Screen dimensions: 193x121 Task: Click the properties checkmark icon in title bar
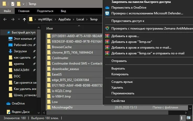point(13,4)
